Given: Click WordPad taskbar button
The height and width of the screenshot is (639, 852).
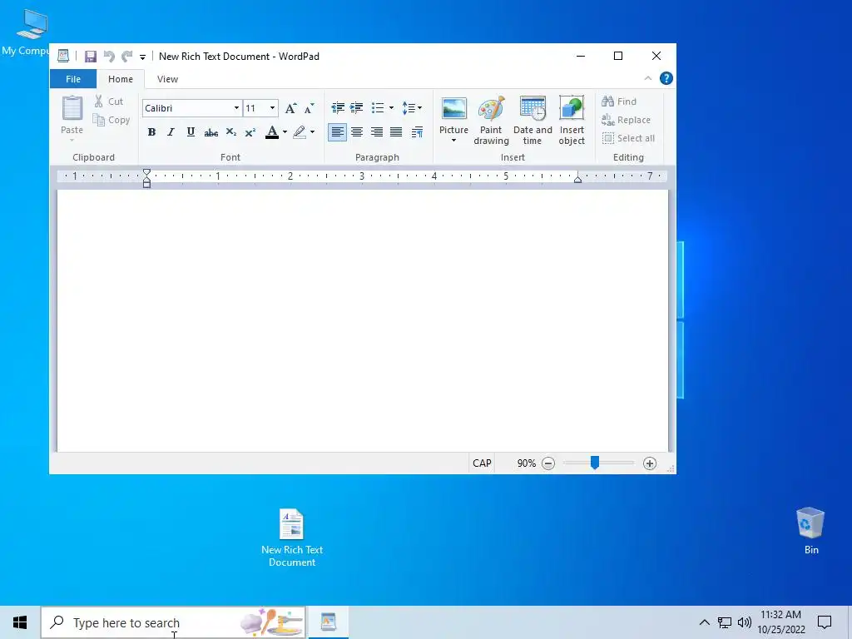Looking at the screenshot, I should pos(328,622).
